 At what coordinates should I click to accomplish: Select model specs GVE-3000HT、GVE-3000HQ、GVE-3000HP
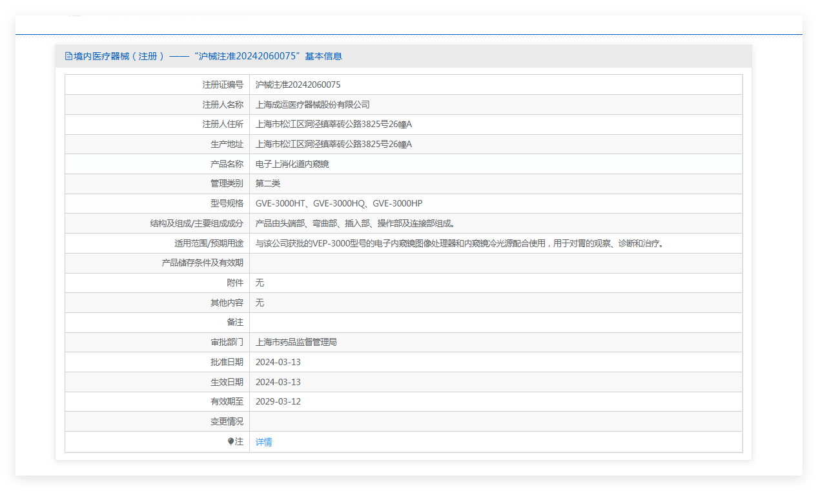tap(339, 203)
